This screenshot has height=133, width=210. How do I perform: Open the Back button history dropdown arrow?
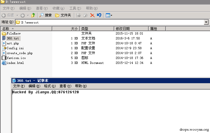click(x=17, y=15)
